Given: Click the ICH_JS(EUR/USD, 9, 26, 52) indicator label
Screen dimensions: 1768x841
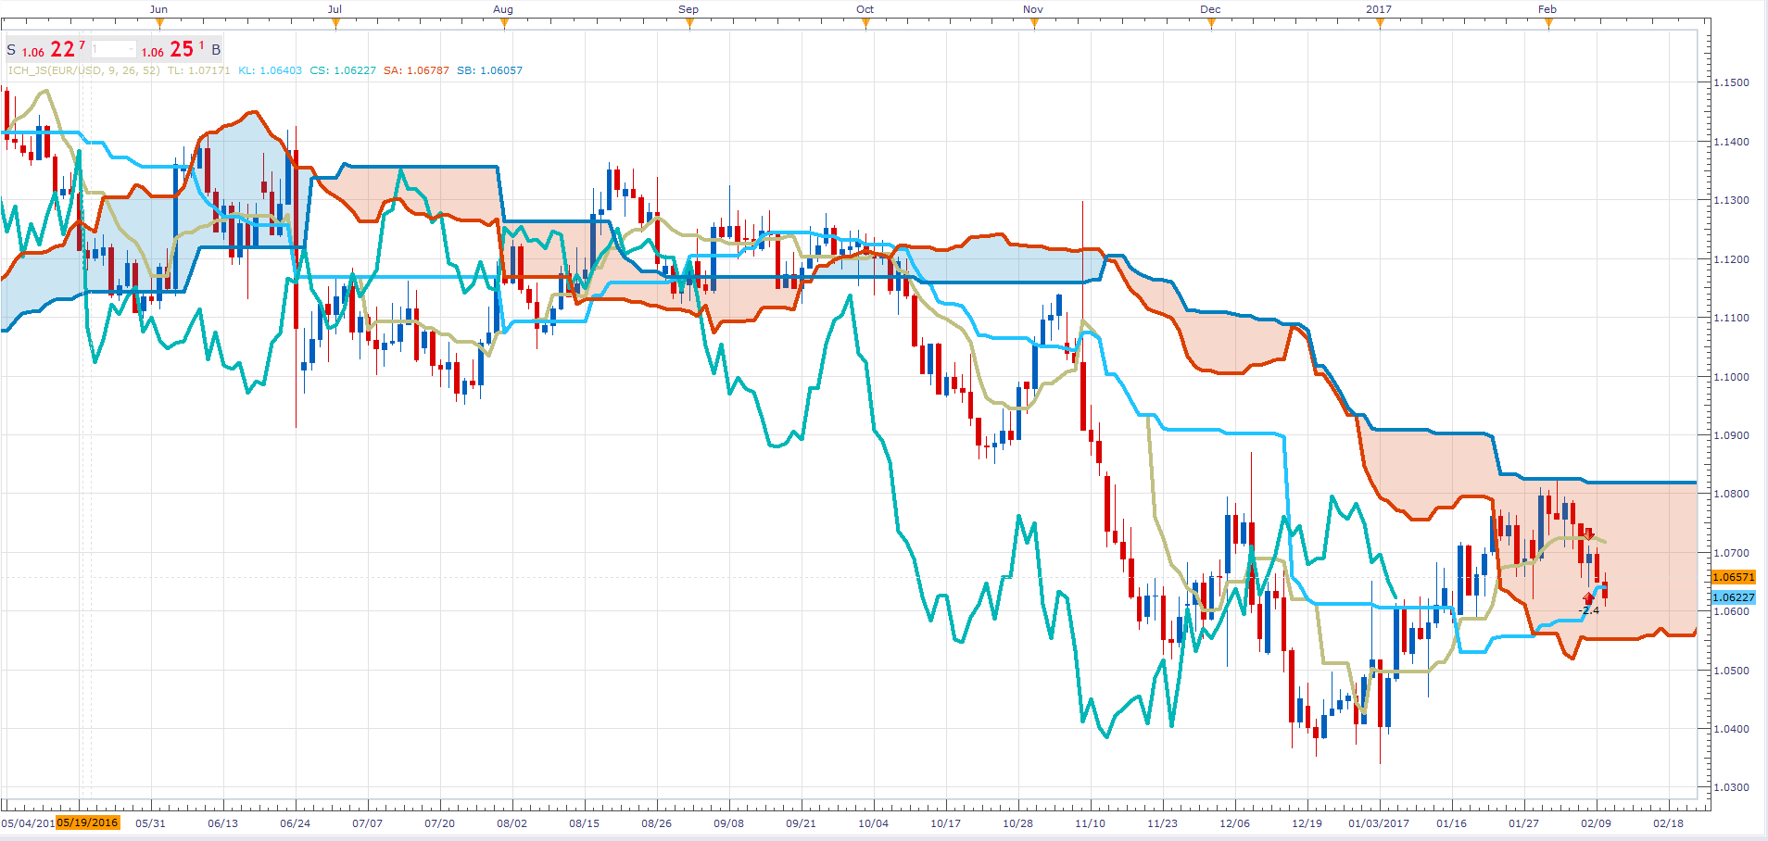Looking at the screenshot, I should pyautogui.click(x=84, y=70).
